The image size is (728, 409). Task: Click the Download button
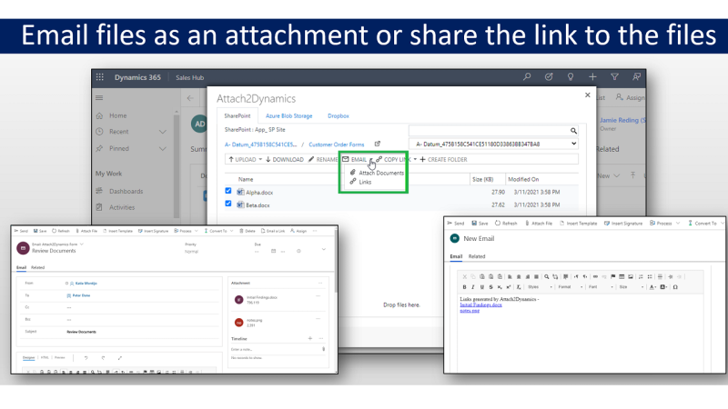point(285,160)
